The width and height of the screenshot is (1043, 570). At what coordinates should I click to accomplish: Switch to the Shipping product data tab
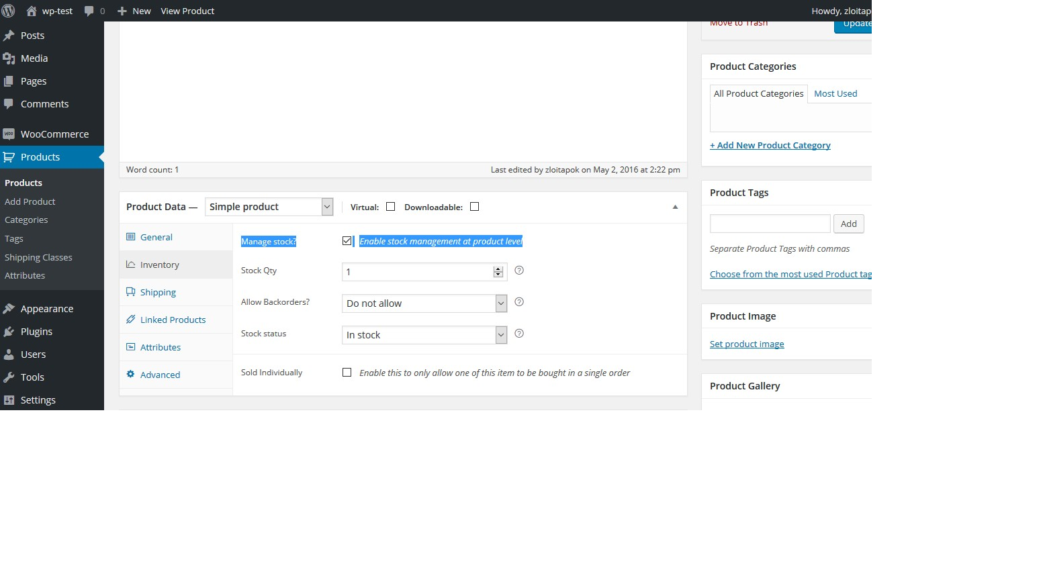tap(158, 293)
